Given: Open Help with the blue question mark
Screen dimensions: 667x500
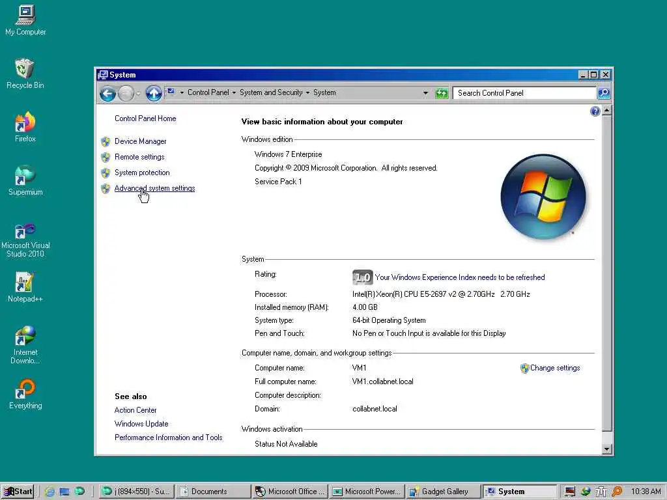Looking at the screenshot, I should (x=595, y=111).
